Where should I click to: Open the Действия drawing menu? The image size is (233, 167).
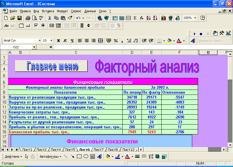13,157
